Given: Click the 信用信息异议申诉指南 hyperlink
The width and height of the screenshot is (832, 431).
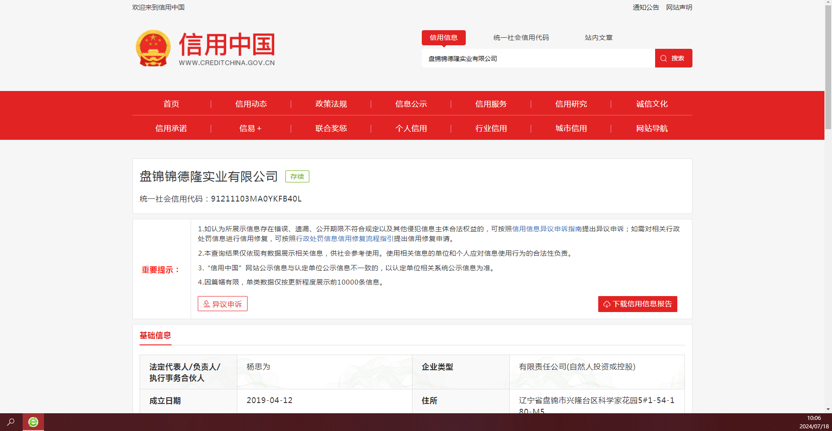Looking at the screenshot, I should click(547, 229).
